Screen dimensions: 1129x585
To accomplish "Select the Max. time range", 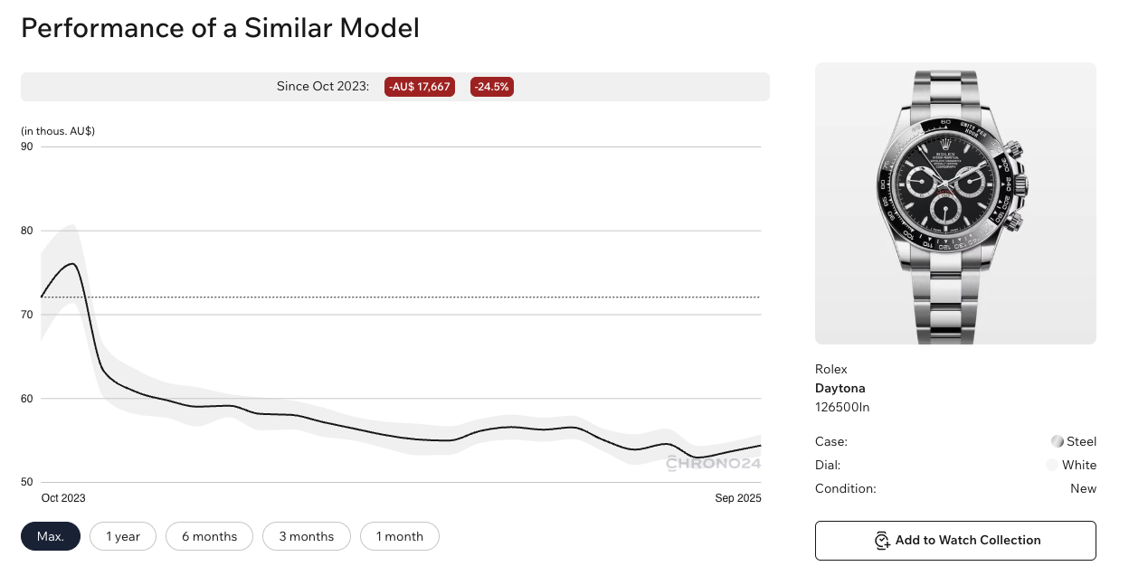I will pos(51,536).
